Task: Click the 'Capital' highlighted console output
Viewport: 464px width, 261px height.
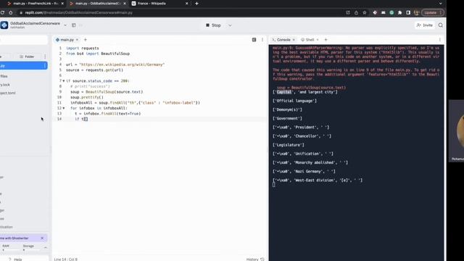Action: pos(284,92)
